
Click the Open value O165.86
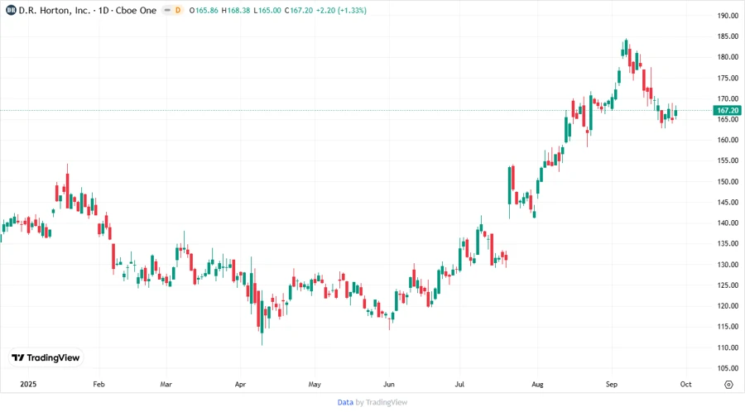click(204, 10)
